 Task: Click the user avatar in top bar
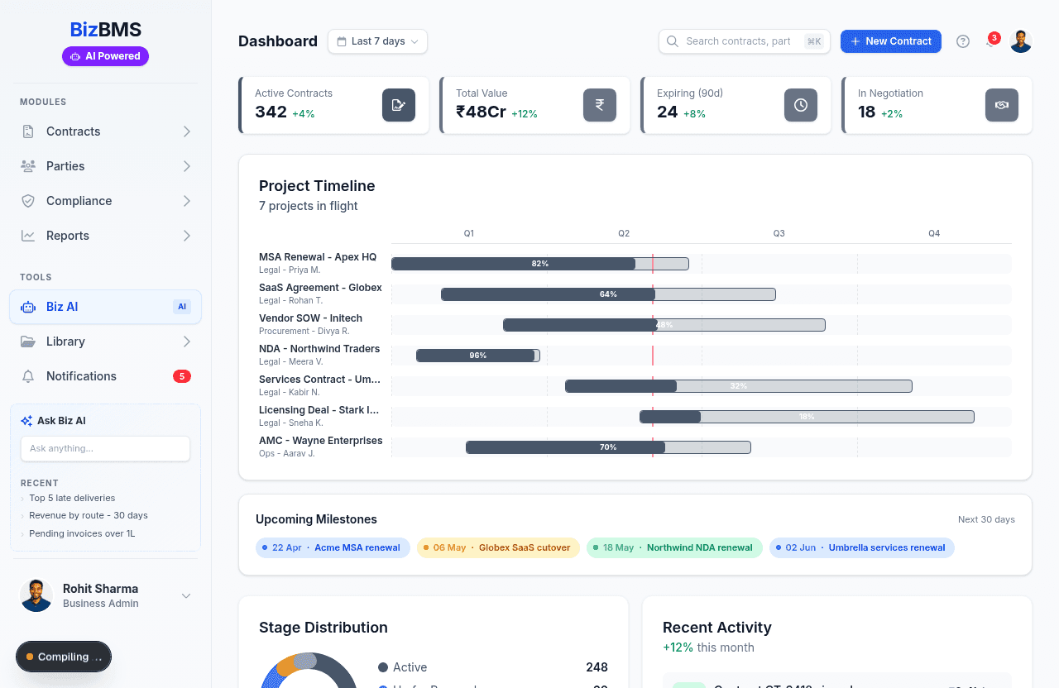click(1021, 41)
